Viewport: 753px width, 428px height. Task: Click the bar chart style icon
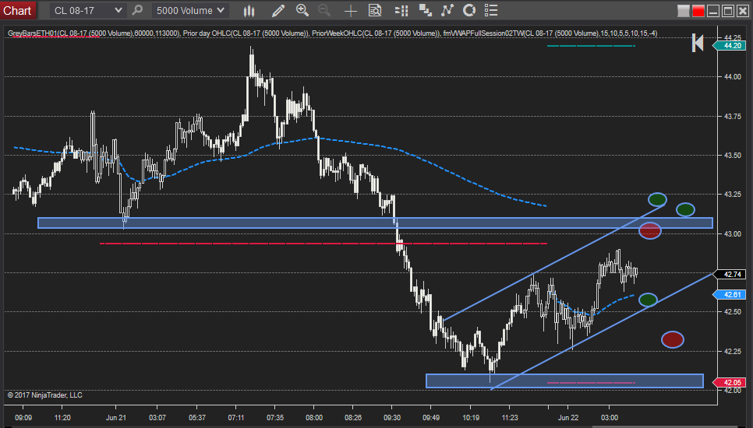click(249, 11)
